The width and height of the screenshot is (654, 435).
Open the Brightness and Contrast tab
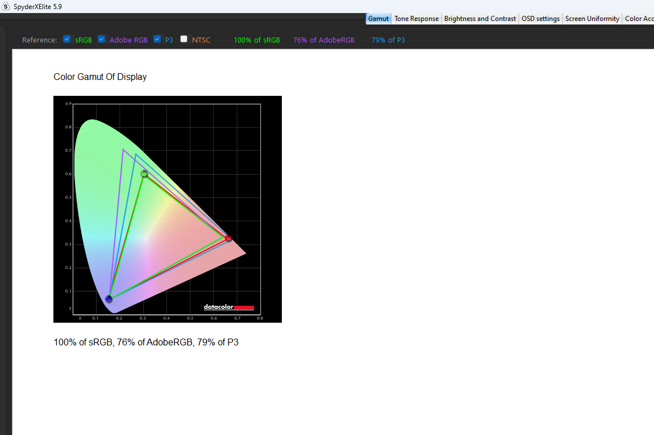480,19
